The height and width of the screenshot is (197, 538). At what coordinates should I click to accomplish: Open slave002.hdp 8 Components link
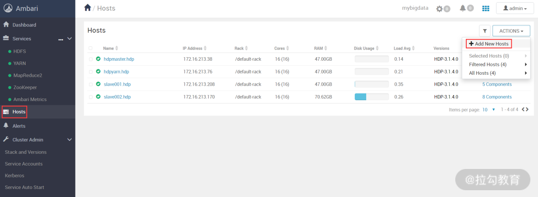(497, 97)
